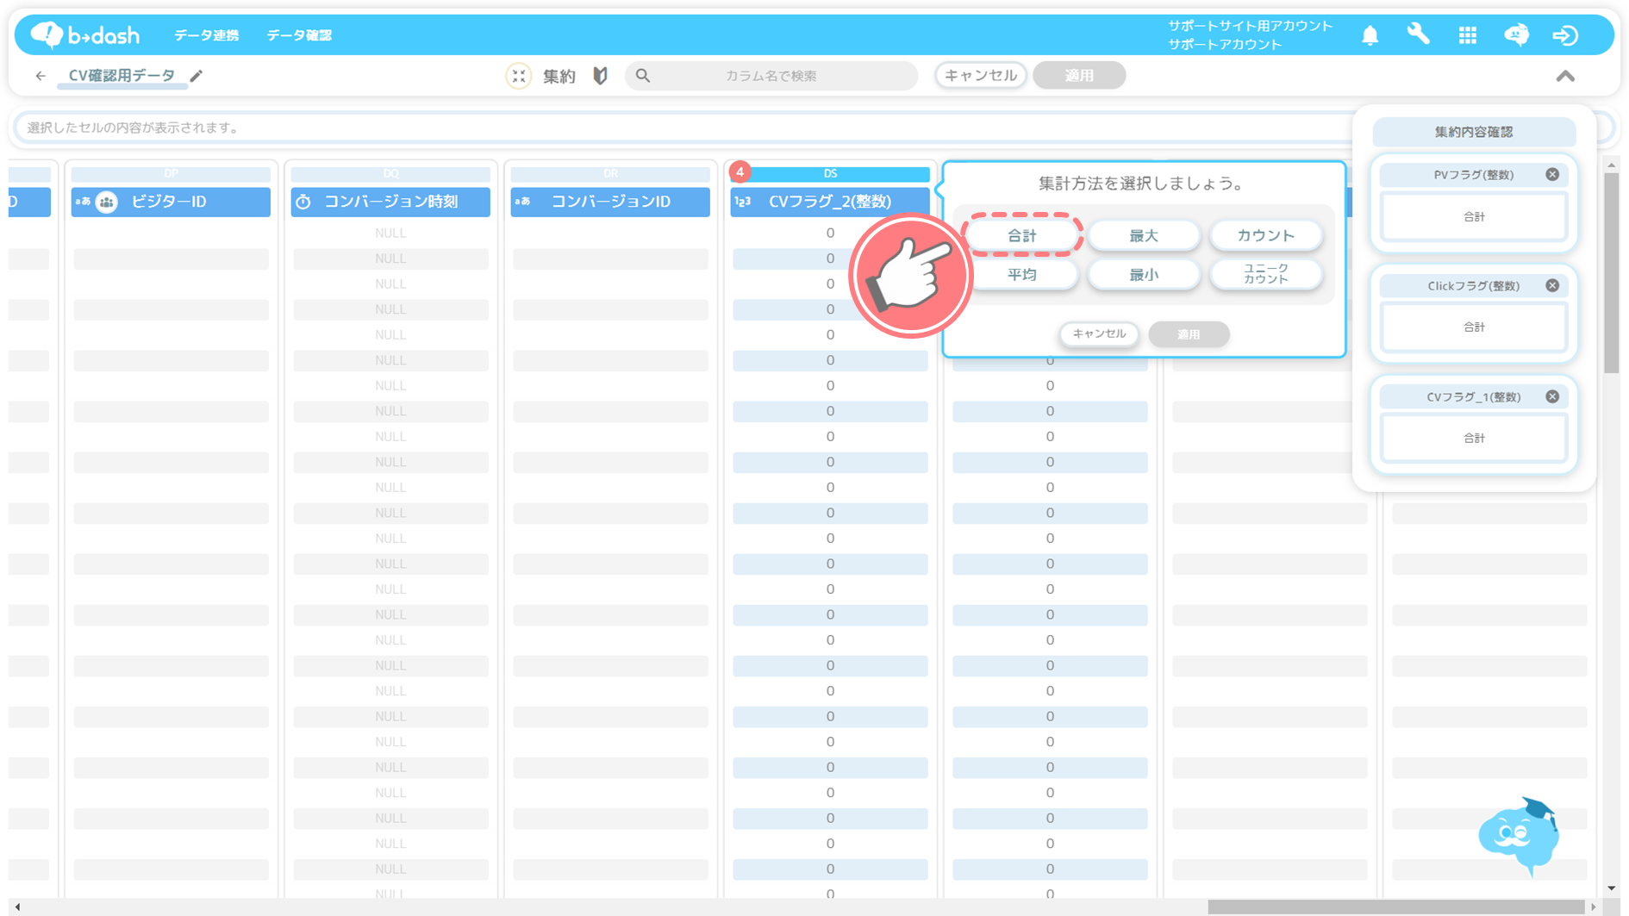1629x916 pixels.
Task: Remove Clickフラグ(整数) from aggregation list
Action: click(1552, 285)
